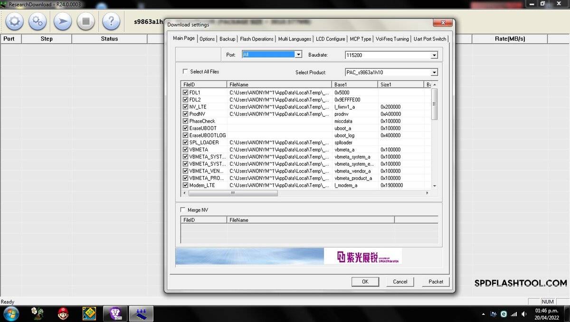Screen dimensions: 570x322
Task: Stop downloading with the square stop icon
Action: (x=86, y=21)
